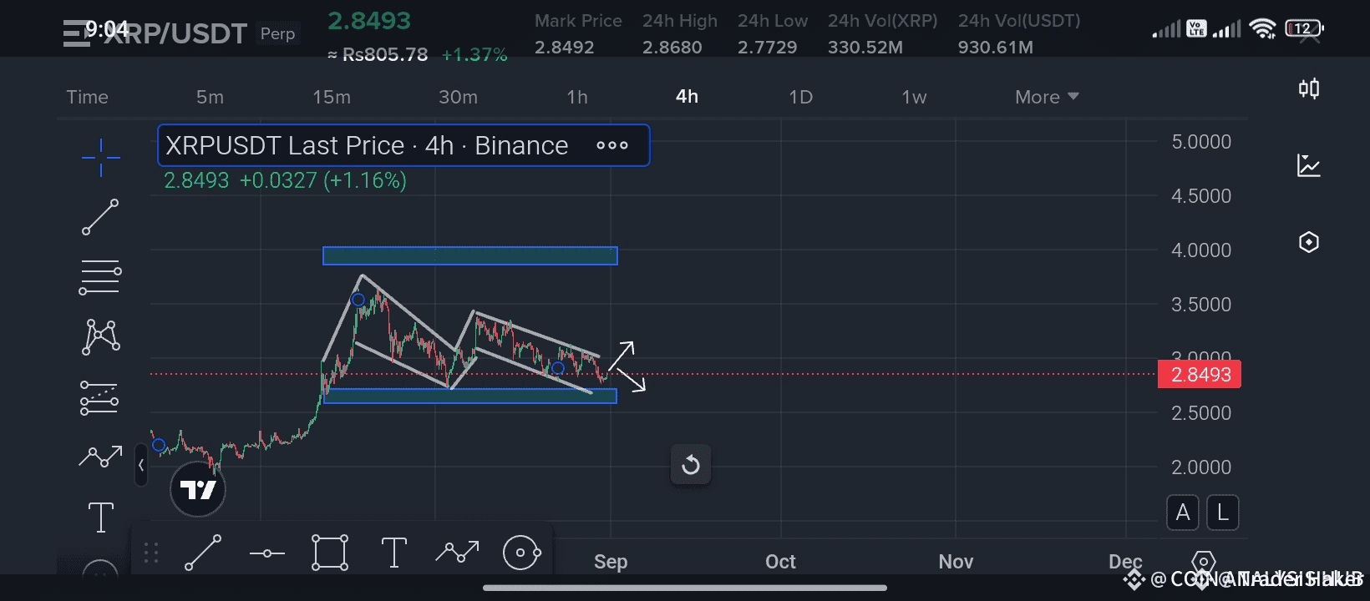Tap the 24h Vol(XRP) value 330.52M

tap(865, 48)
